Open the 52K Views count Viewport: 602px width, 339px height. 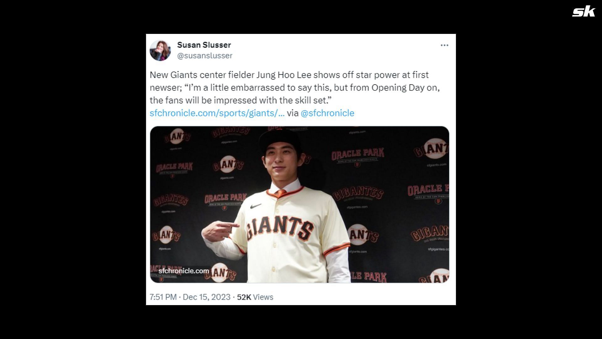pos(255,297)
